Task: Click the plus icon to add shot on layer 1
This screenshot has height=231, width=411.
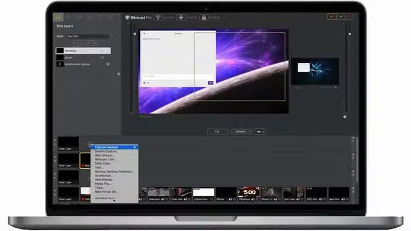Action: pyautogui.click(x=90, y=144)
